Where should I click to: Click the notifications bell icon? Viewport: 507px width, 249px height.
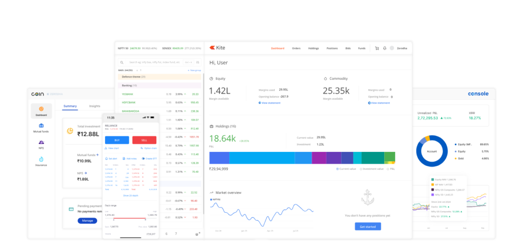[x=385, y=48]
